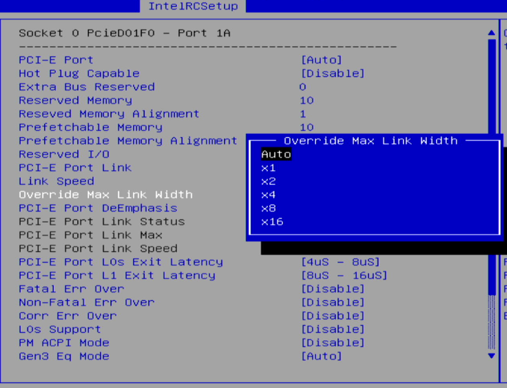Image resolution: width=507 pixels, height=388 pixels.
Task: Select the PCI-E Port label
Action: (56, 60)
